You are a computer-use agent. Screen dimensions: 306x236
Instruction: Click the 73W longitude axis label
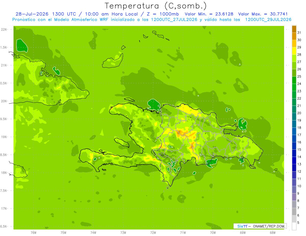coord(123,233)
